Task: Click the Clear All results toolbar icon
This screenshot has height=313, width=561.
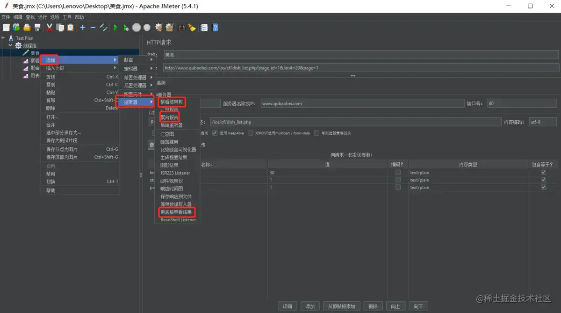Action: tap(169, 28)
